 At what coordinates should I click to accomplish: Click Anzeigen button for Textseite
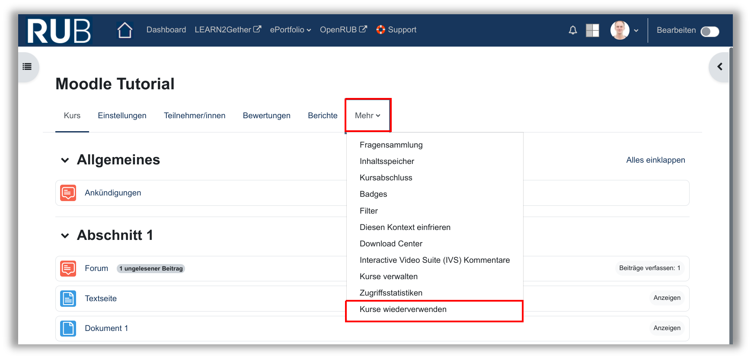[667, 298]
